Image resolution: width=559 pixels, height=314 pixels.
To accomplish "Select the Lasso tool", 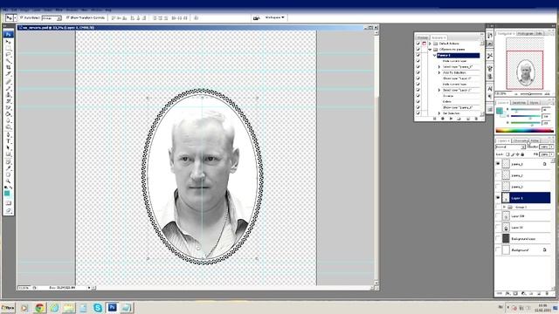I will (9, 54).
